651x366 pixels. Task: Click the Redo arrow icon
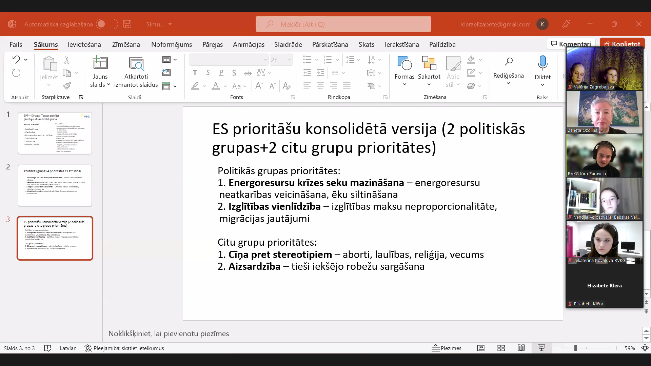[16, 73]
